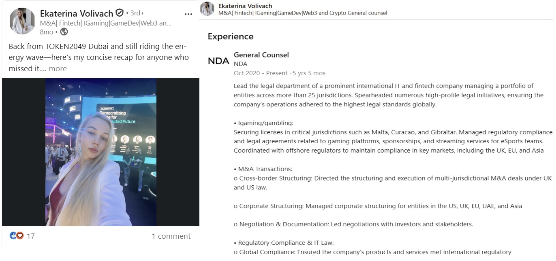Click the globe visibility icon next to 8mo

[64, 32]
